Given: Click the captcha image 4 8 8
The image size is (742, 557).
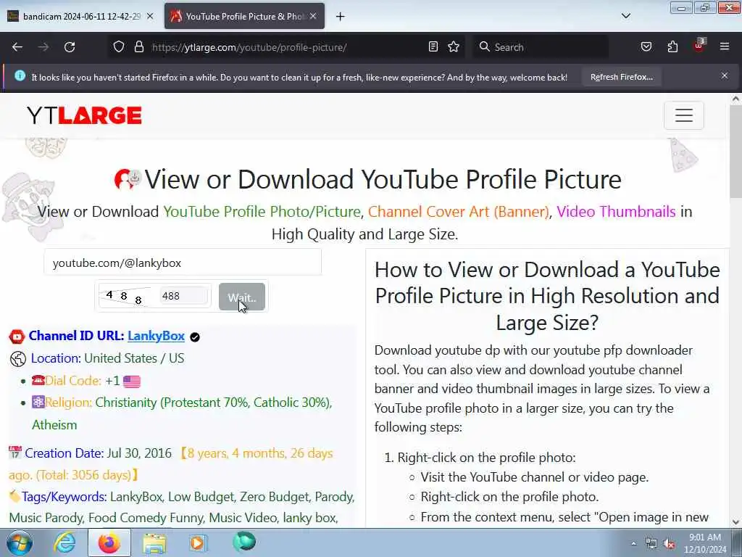Looking at the screenshot, I should pyautogui.click(x=128, y=297).
